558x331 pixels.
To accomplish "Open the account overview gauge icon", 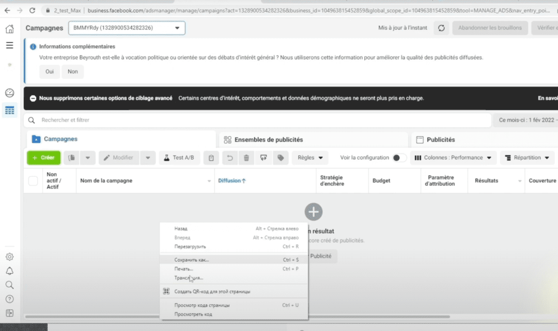I will (9, 93).
